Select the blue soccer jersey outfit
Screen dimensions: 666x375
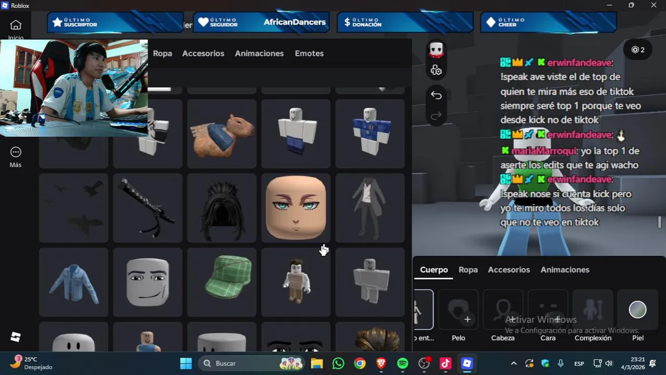pos(370,133)
